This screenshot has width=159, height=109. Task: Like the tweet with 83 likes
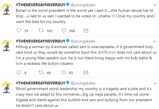click(64, 72)
